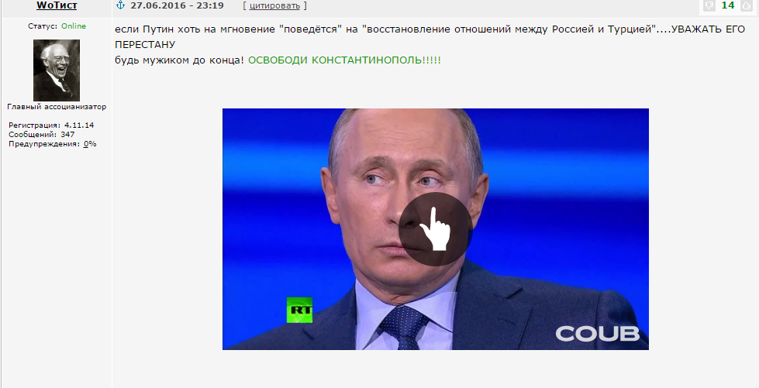Click the Регистрация: 4.11.14 registration date
Image resolution: width=759 pixels, height=388 pixels.
pos(51,125)
